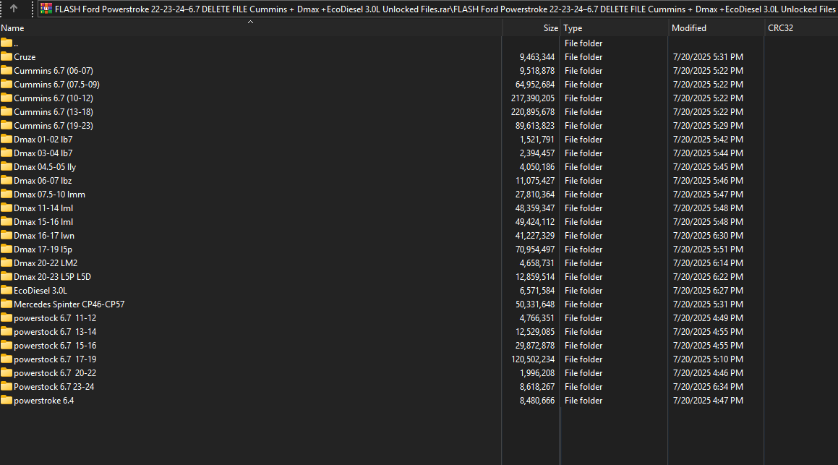
Task: Click File folder type in Dmax 20-22 LM2 row
Action: [583, 263]
